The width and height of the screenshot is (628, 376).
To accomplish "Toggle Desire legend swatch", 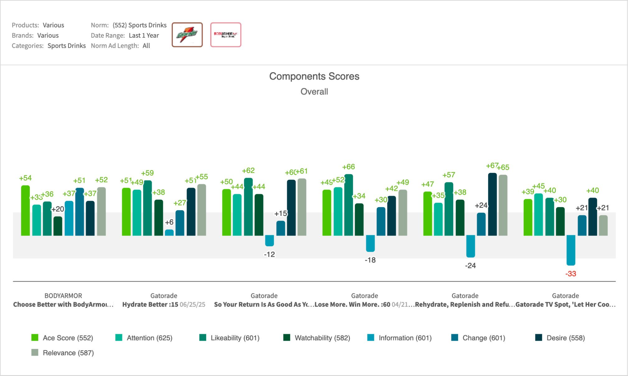I will pyautogui.click(x=538, y=338).
